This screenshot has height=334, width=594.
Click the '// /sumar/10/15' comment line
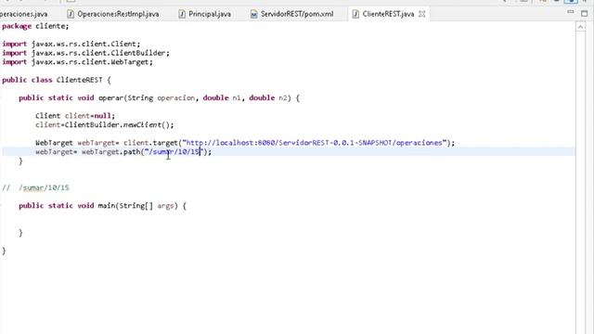(35, 187)
